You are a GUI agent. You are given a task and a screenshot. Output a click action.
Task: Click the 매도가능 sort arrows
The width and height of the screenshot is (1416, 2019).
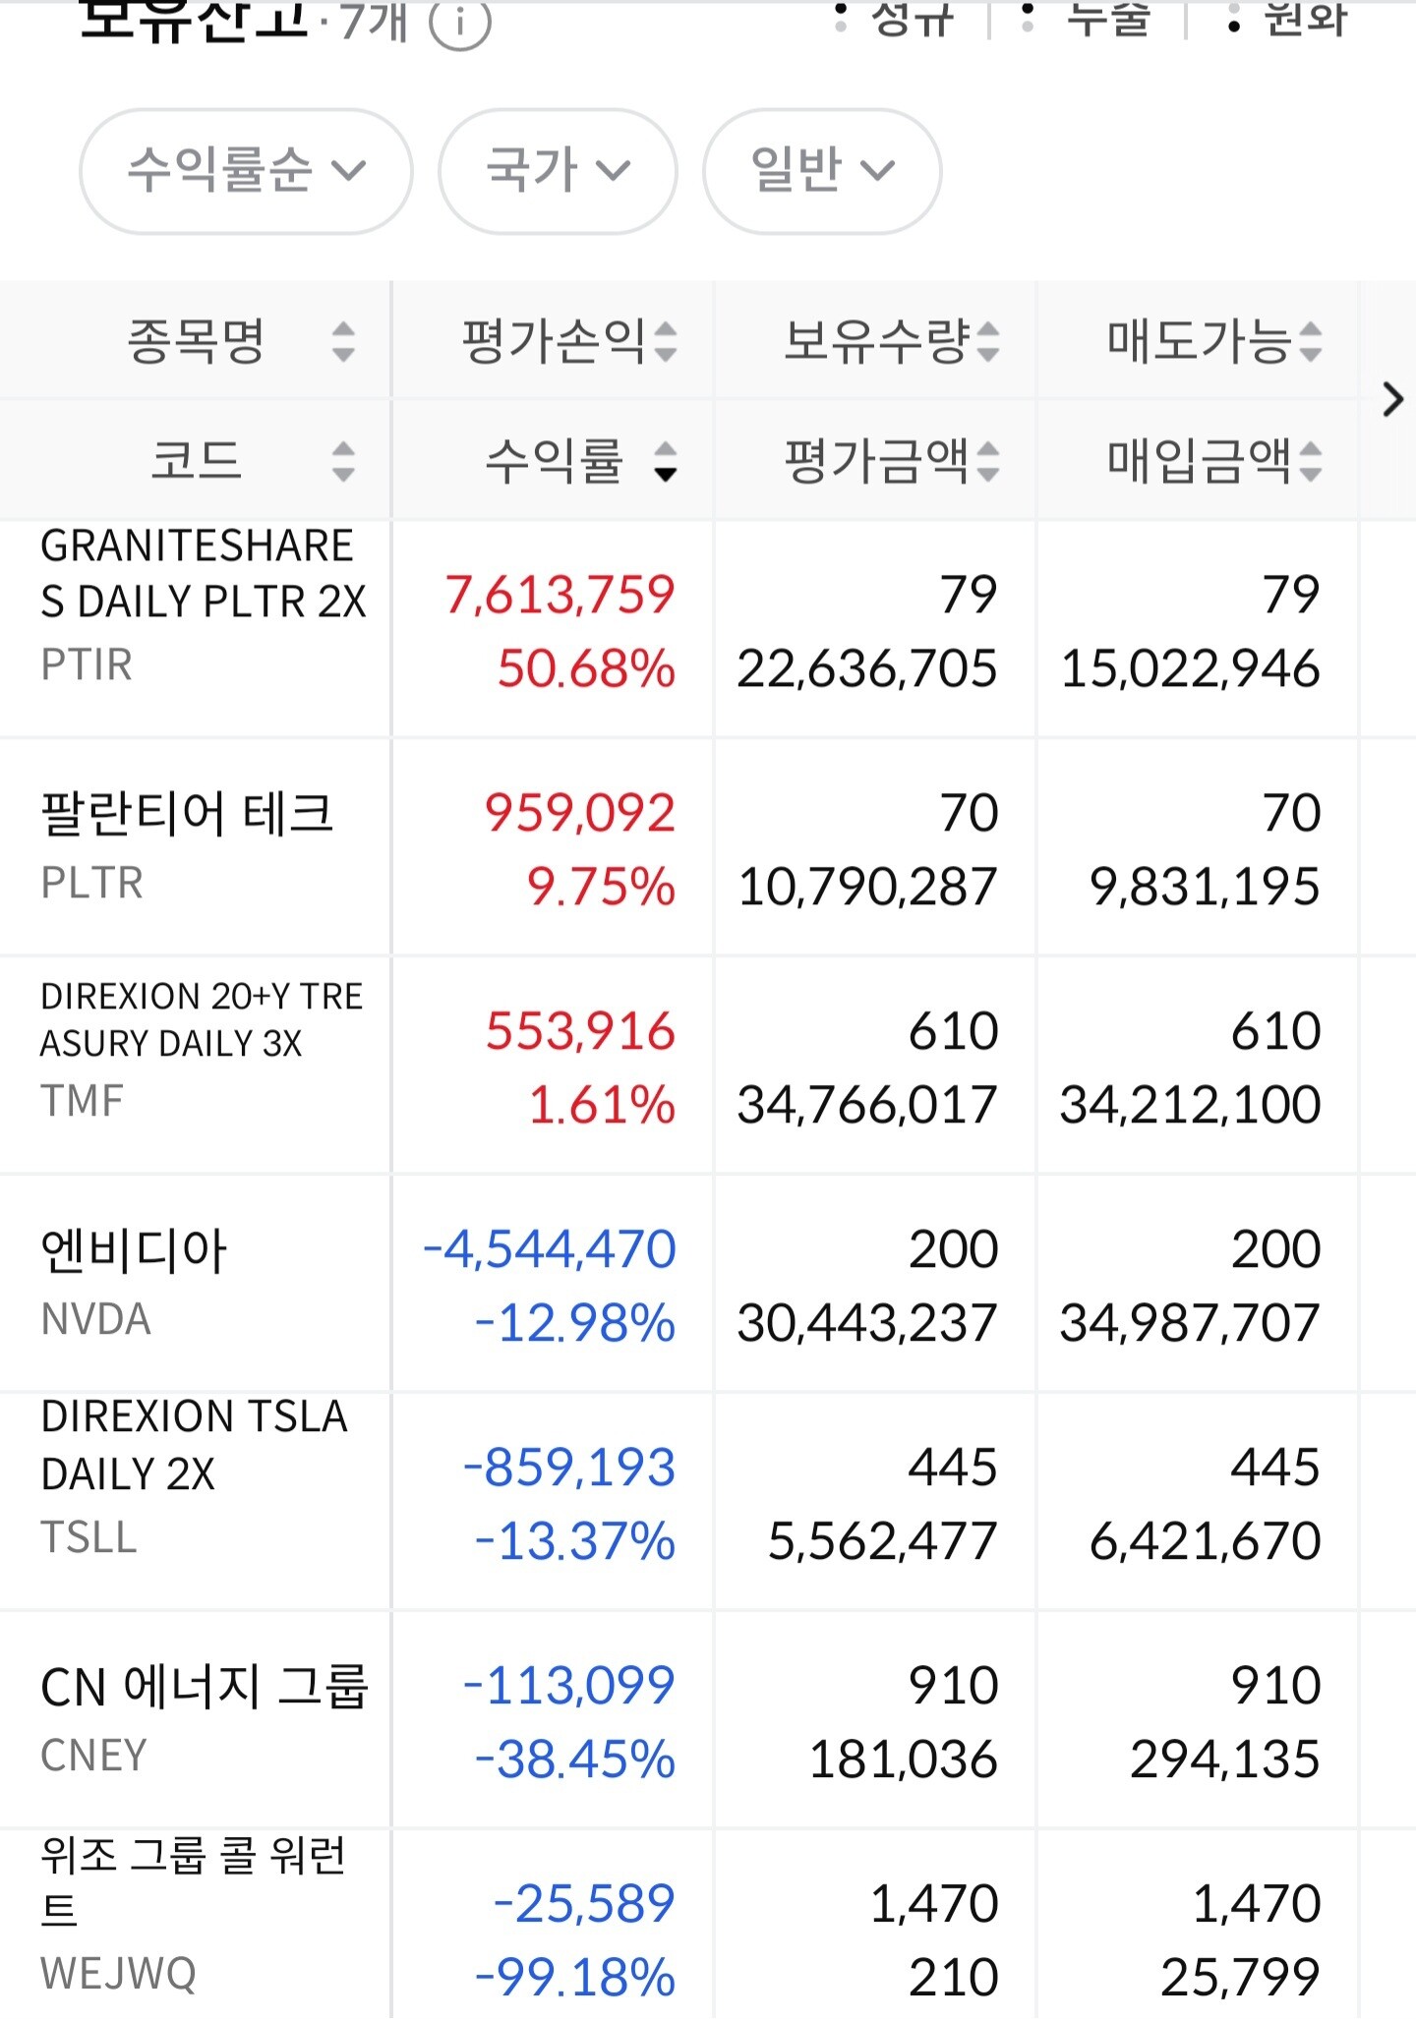click(x=1310, y=342)
